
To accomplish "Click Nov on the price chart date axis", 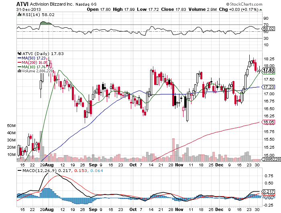I will click(x=179, y=165).
